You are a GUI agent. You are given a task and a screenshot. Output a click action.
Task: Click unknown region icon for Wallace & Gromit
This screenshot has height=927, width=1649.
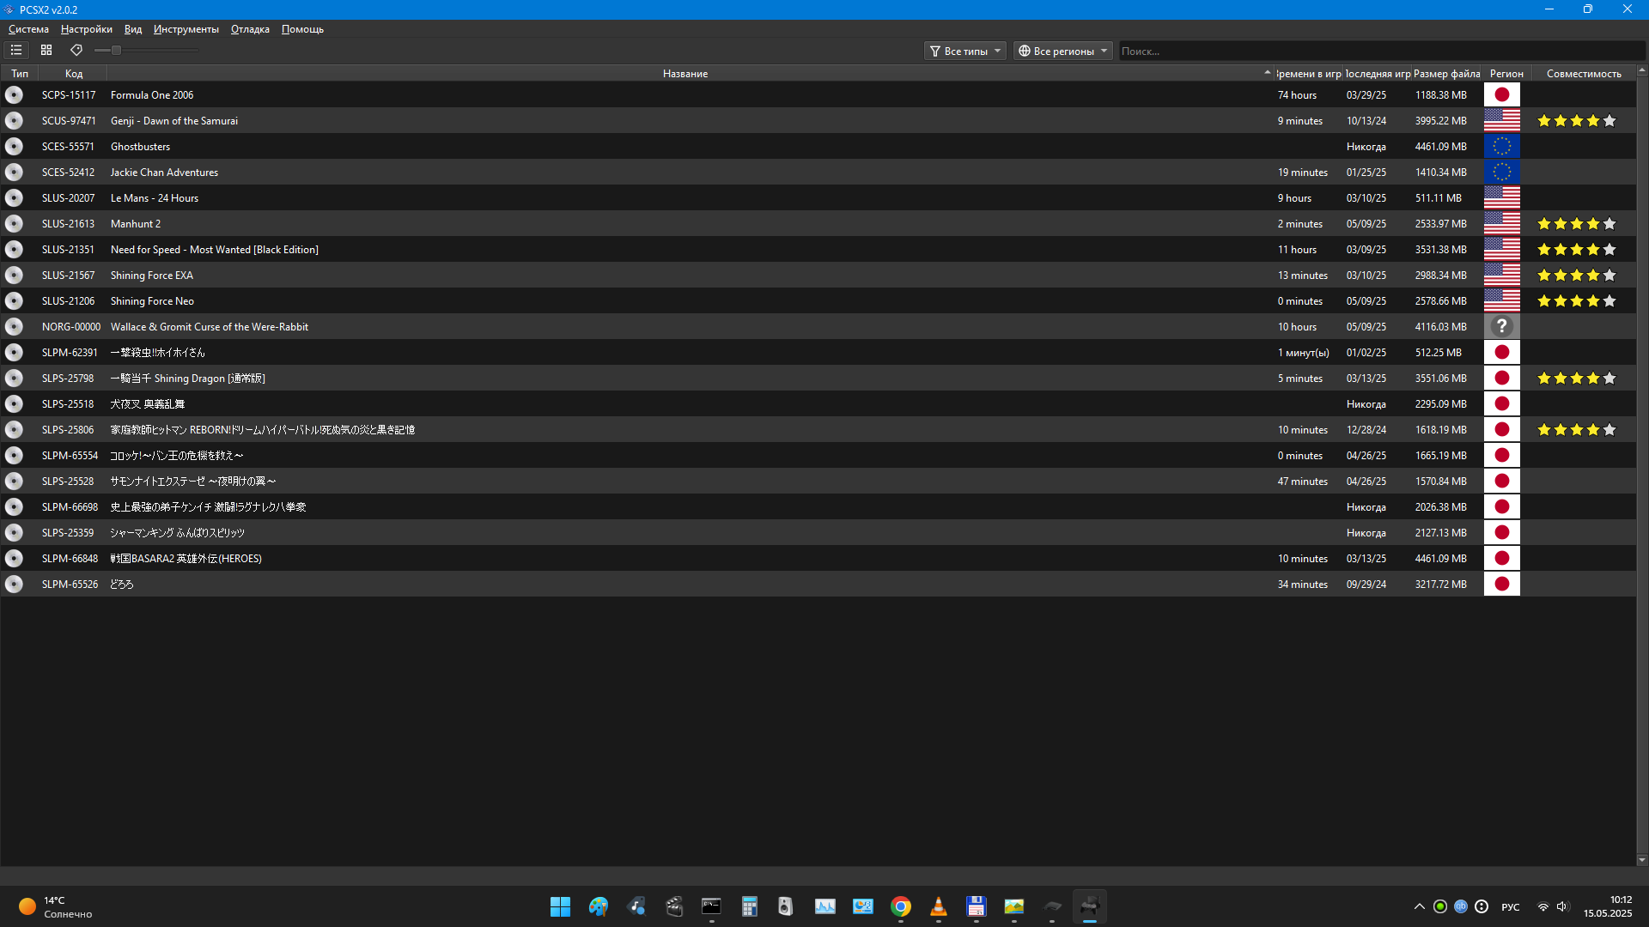point(1501,327)
